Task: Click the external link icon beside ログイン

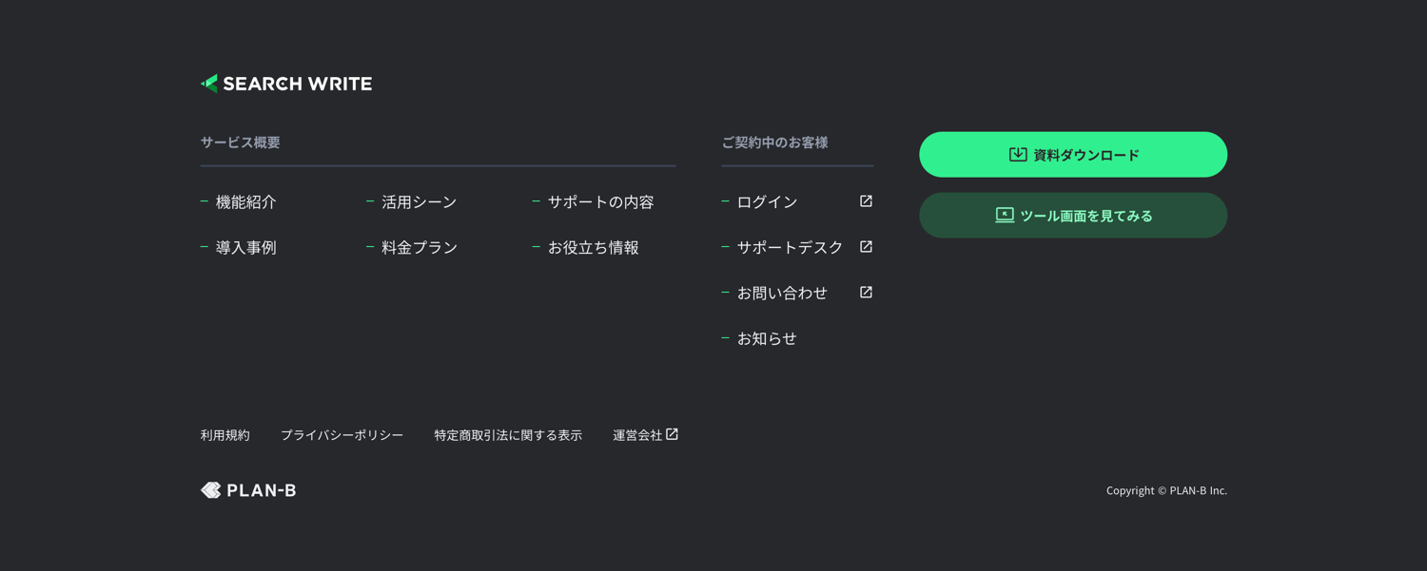Action: 866,201
